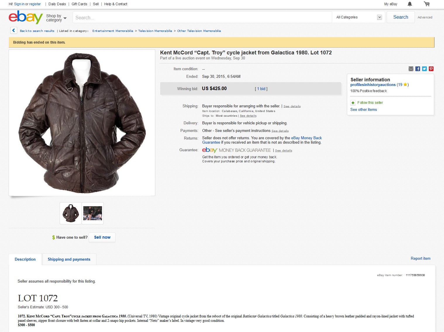Click the Search button
Image resolution: width=444 pixels, height=332 pixels.
click(x=400, y=17)
